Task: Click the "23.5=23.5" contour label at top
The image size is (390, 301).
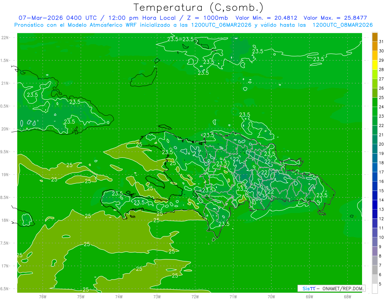Action: pyautogui.click(x=180, y=39)
